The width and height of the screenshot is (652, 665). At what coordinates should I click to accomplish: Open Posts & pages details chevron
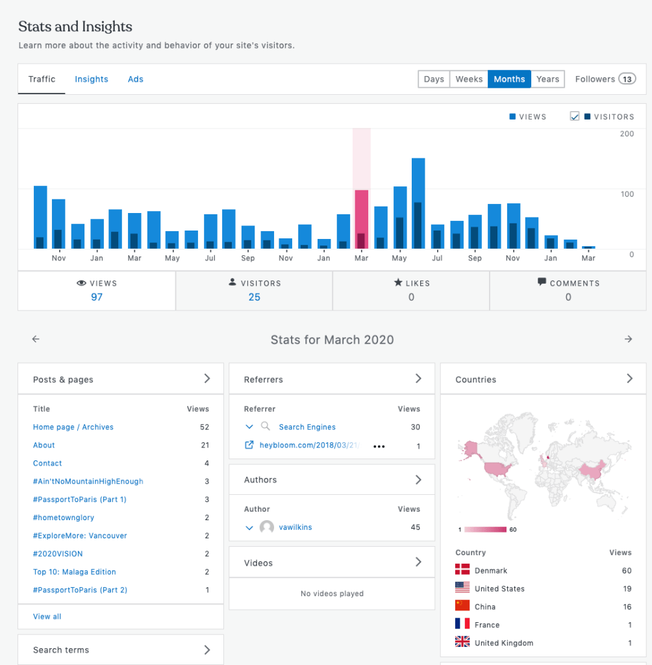[207, 379]
